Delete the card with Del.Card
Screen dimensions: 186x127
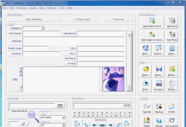[172, 23]
